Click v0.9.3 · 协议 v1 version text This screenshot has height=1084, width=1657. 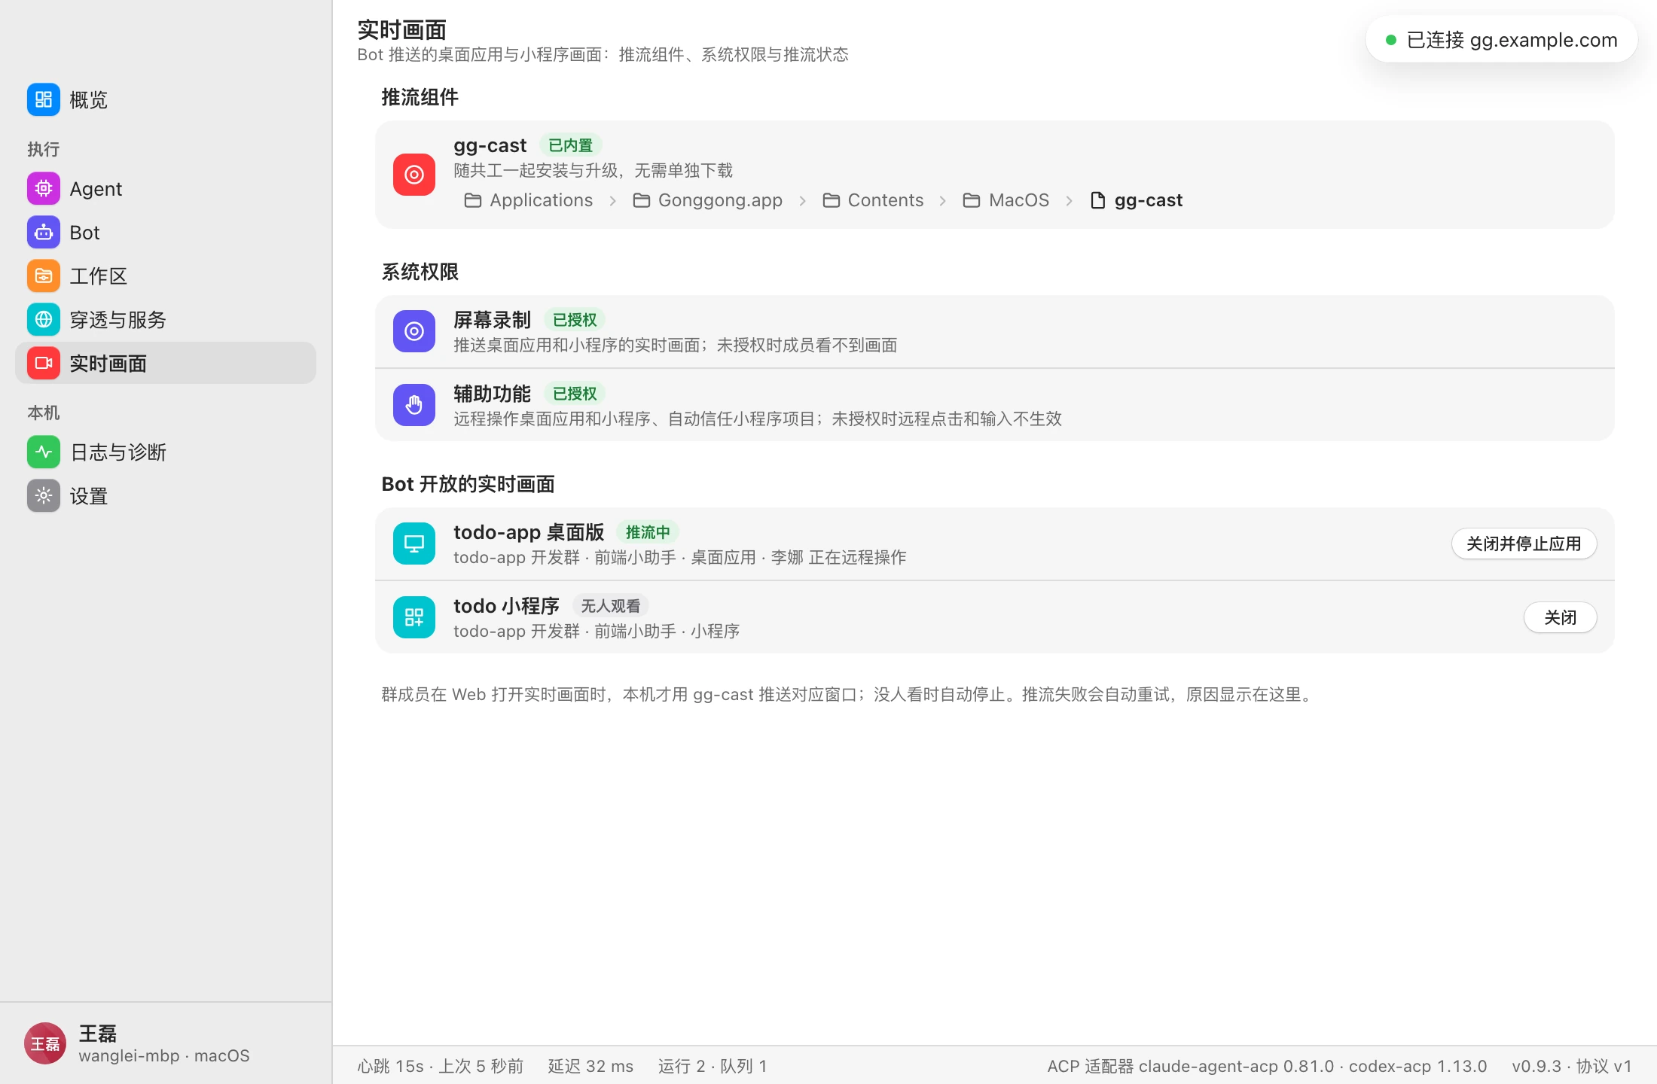[1572, 1066]
